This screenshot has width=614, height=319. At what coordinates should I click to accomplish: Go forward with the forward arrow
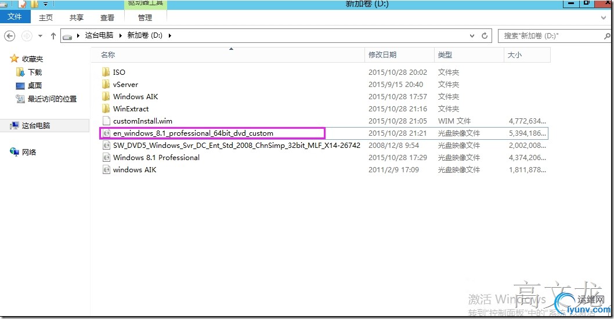27,36
